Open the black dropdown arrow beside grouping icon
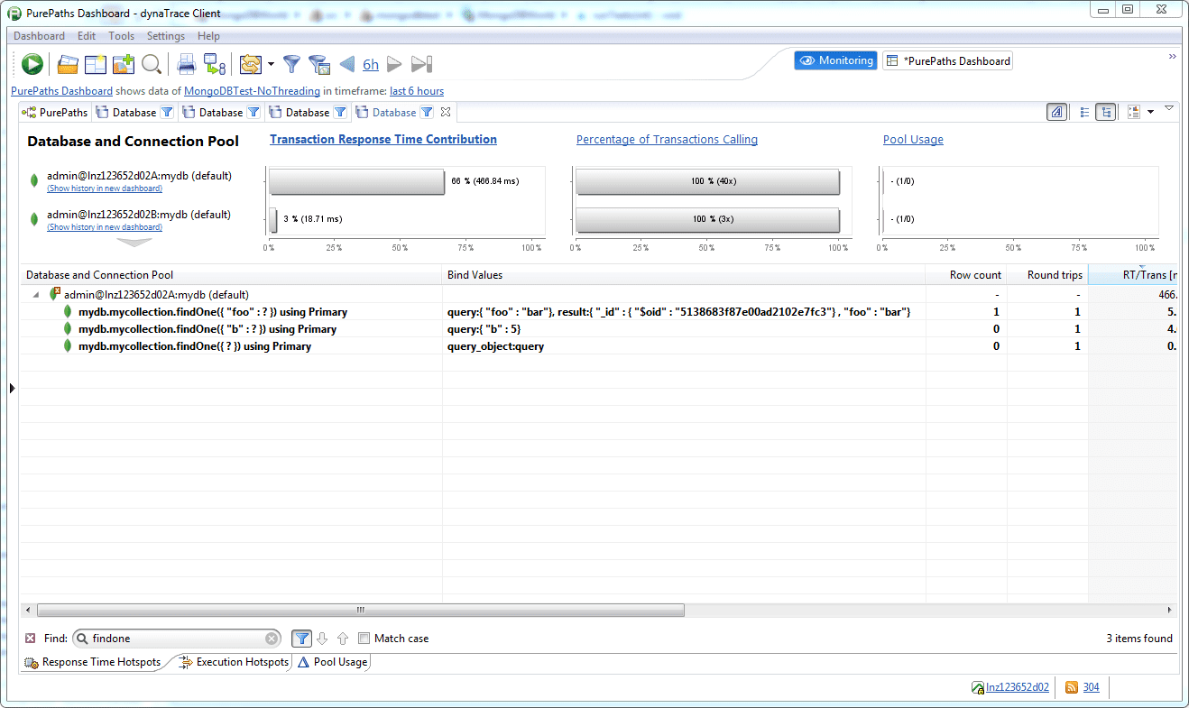Image resolution: width=1189 pixels, height=708 pixels. point(1151,112)
